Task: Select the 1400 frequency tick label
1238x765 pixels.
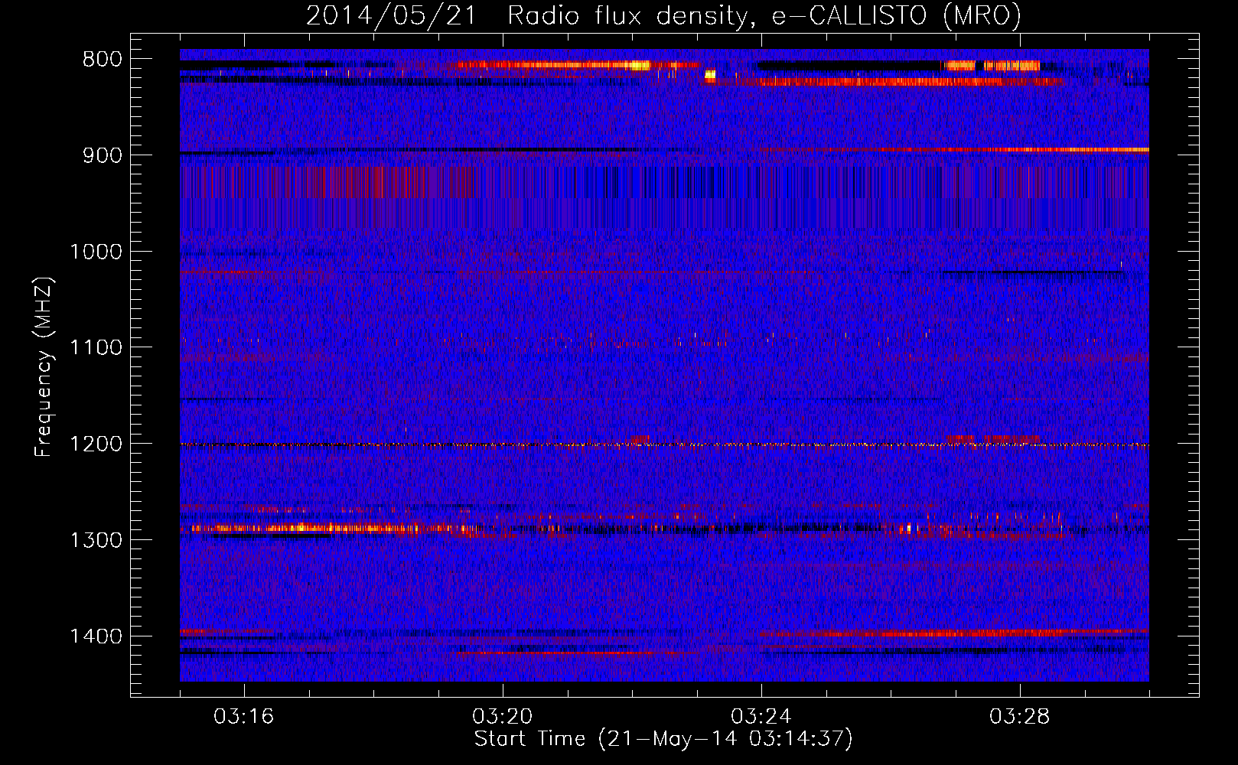Action: [96, 636]
